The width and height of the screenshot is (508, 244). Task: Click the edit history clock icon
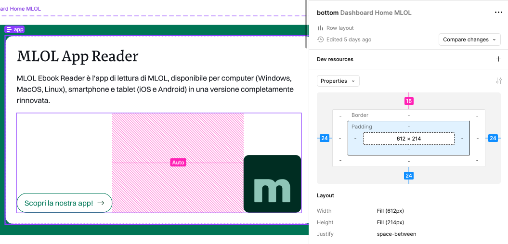click(321, 39)
